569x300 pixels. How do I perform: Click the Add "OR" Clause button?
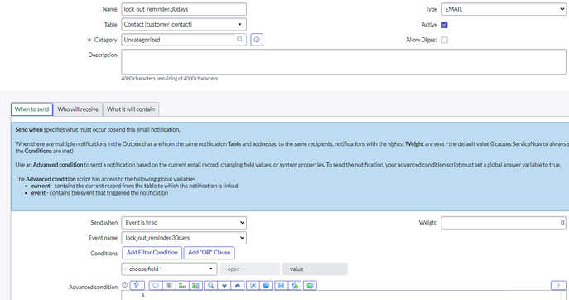[209, 253]
